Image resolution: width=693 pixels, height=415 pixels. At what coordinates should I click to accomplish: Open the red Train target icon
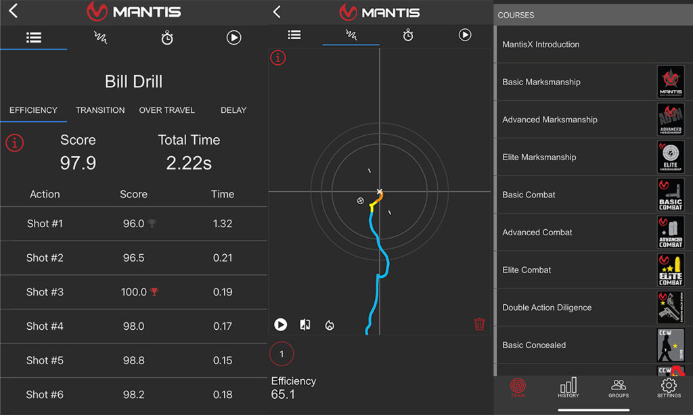(518, 387)
